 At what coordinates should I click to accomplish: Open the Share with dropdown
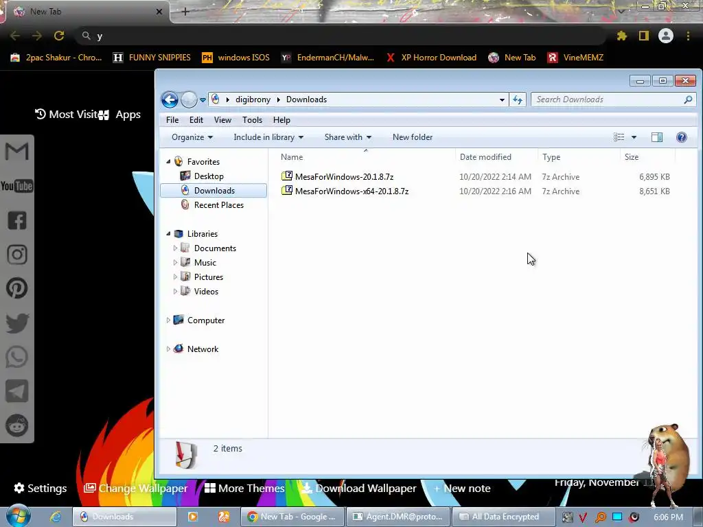point(348,137)
